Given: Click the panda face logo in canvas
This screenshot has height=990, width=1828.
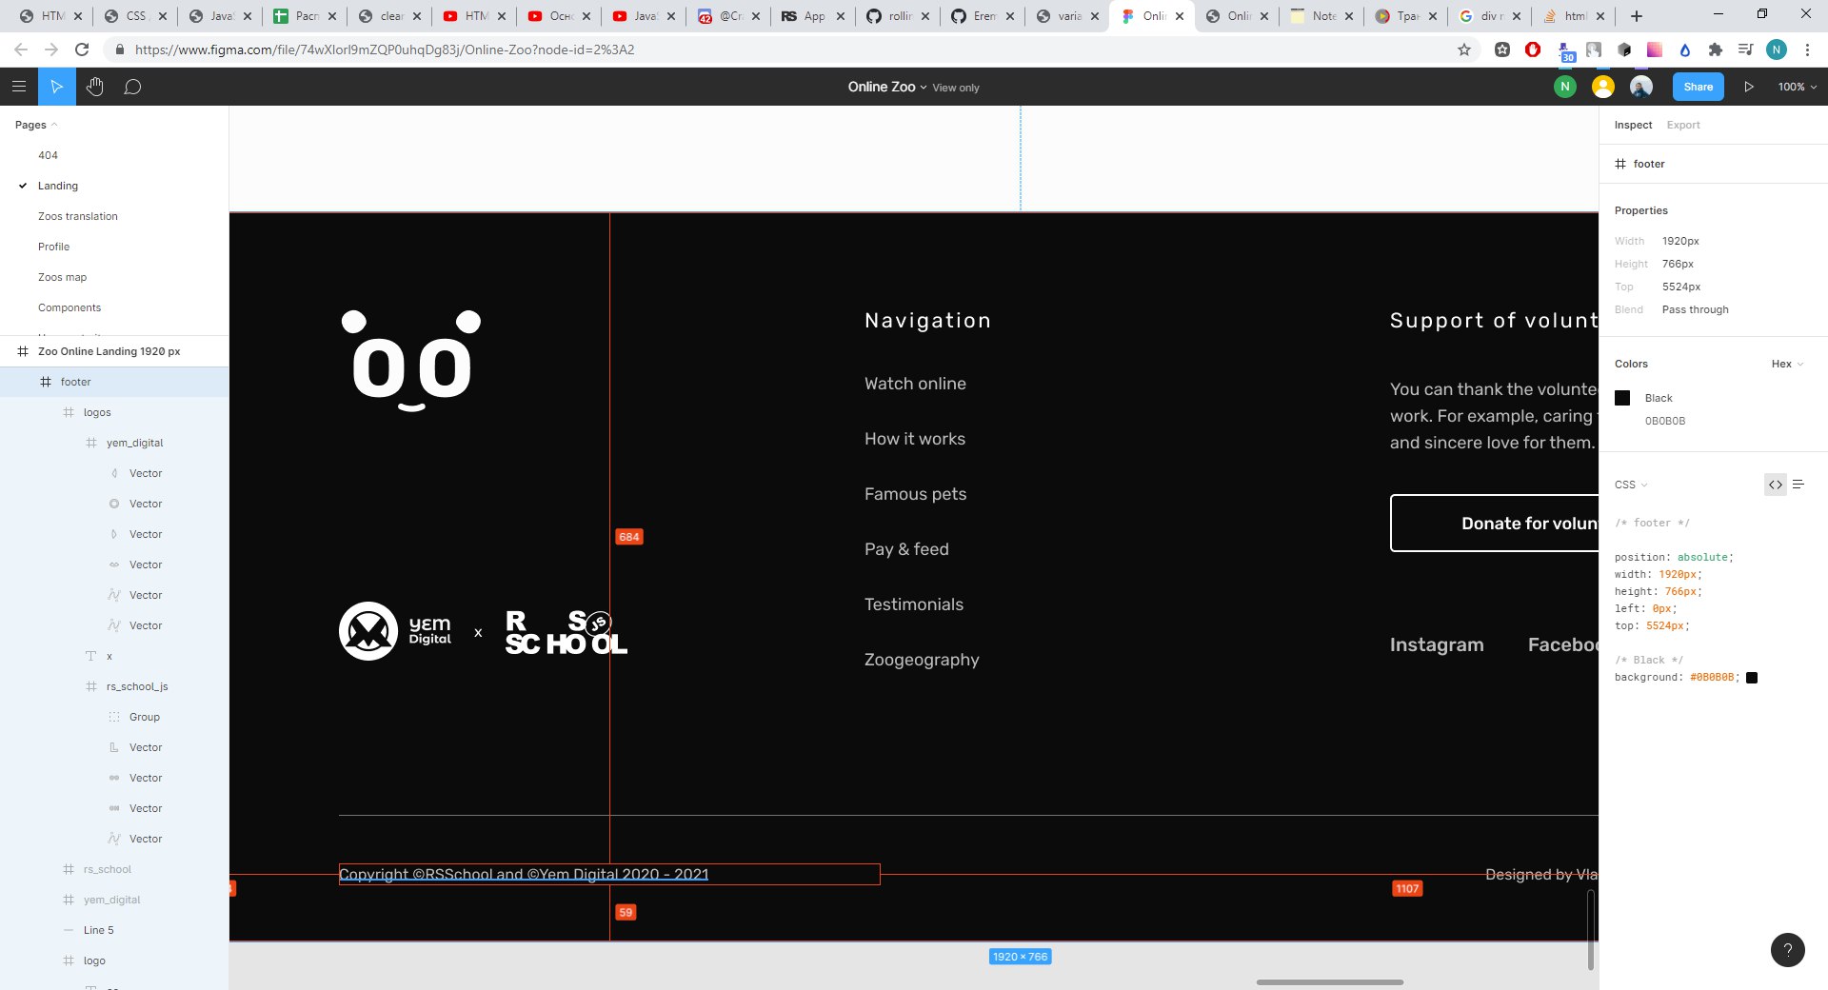Looking at the screenshot, I should [x=411, y=361].
